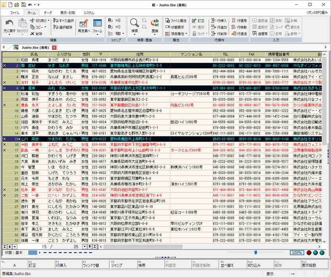Click 行復活 restore row icon
331x278 pixels.
point(234,34)
